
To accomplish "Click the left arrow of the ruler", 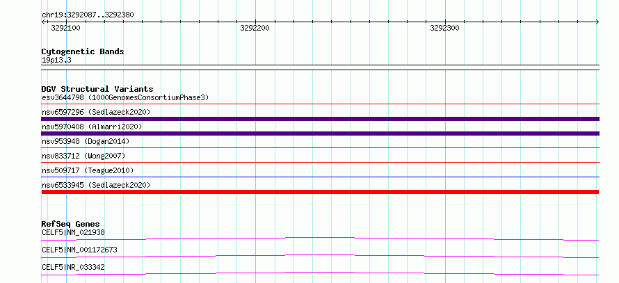I will point(43,22).
